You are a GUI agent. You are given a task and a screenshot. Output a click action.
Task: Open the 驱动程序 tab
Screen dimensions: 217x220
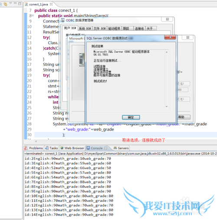pos(114,29)
